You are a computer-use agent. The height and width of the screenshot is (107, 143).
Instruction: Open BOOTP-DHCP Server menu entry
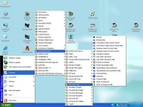[79, 51]
